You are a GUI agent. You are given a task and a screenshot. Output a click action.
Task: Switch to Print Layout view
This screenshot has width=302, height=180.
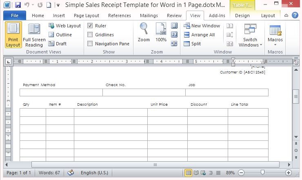coord(13,35)
